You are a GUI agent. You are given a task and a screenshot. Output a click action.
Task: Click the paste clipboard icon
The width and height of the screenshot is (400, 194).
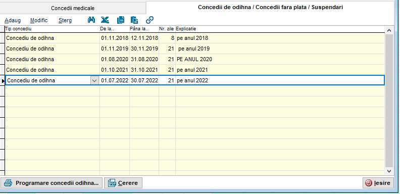[x=134, y=20]
